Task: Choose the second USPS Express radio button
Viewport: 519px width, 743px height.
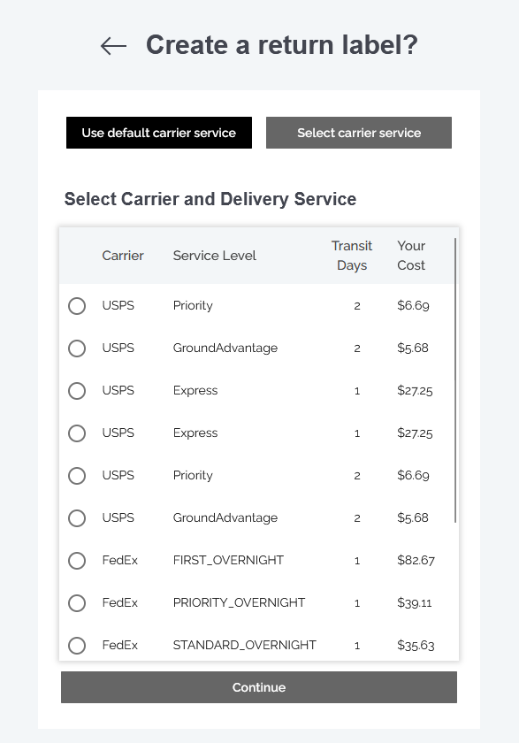Action: point(77,433)
